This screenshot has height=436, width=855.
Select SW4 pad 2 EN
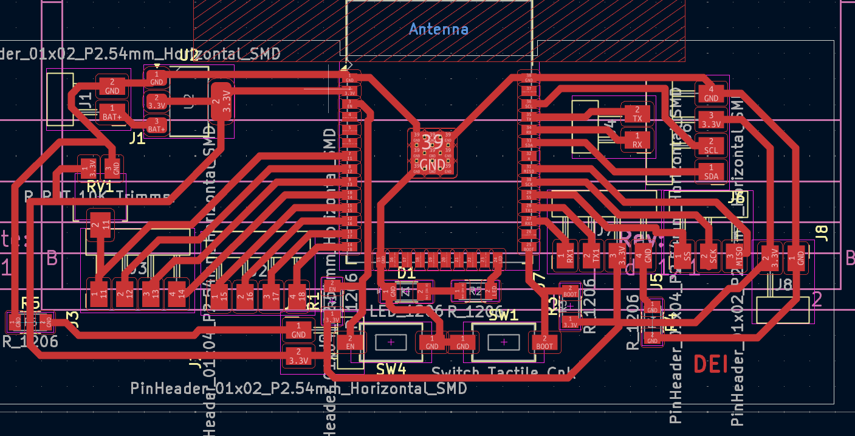coord(349,342)
